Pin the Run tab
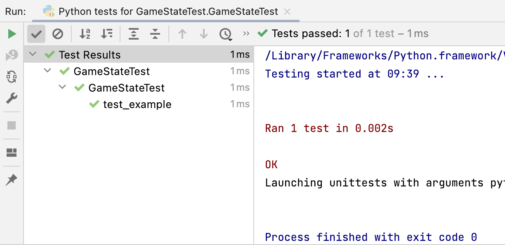This screenshot has width=505, height=245. click(12, 180)
